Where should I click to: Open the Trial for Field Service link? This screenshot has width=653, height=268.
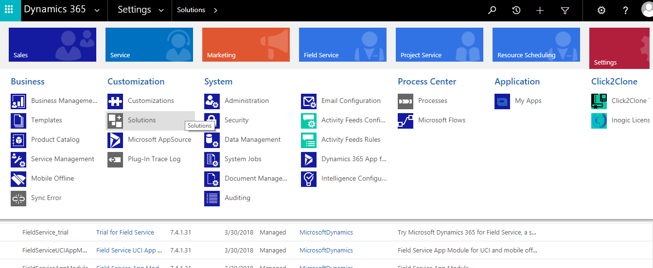pos(125,232)
